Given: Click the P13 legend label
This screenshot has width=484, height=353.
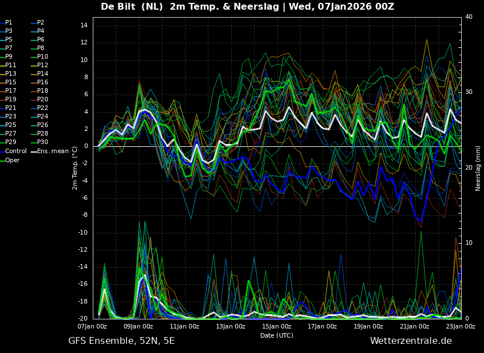Looking at the screenshot, I should tap(8, 74).
